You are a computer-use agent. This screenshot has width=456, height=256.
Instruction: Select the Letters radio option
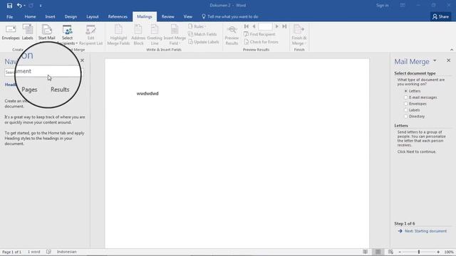pyautogui.click(x=406, y=91)
